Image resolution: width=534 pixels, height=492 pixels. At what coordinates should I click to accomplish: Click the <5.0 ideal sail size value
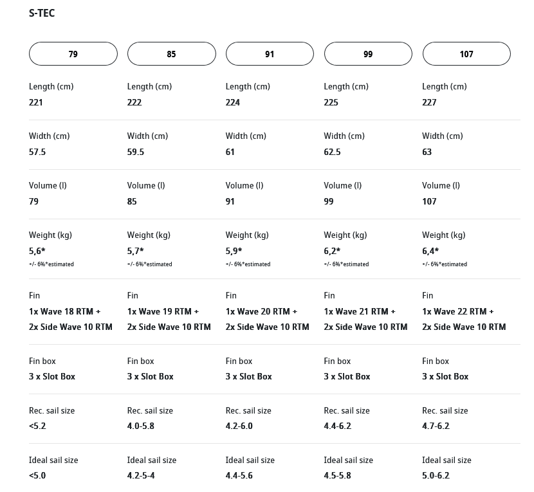pos(37,475)
